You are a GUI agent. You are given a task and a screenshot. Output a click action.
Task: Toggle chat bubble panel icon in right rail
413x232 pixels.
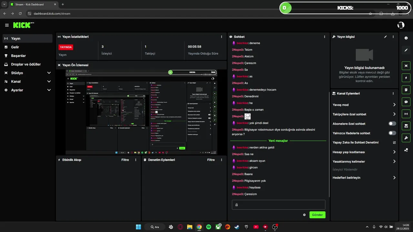coord(406,102)
